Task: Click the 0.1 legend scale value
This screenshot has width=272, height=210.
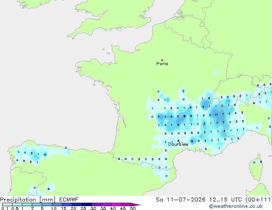Action: (x=5, y=208)
